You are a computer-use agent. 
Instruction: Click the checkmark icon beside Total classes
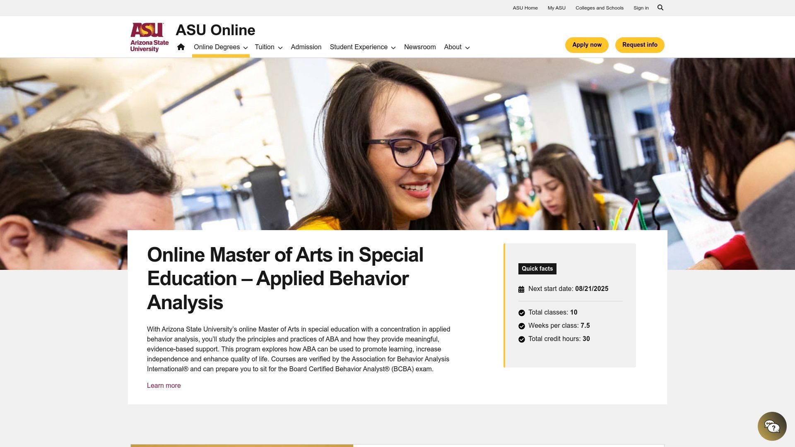521,312
